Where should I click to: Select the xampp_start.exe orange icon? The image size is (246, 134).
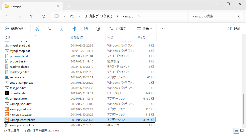[x=7, y=109]
